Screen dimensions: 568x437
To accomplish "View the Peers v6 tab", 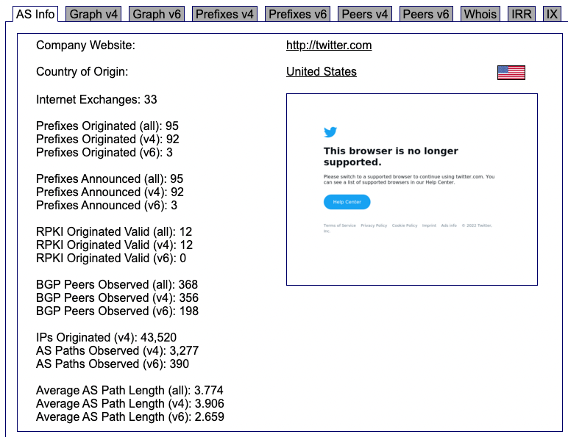I will coord(426,14).
